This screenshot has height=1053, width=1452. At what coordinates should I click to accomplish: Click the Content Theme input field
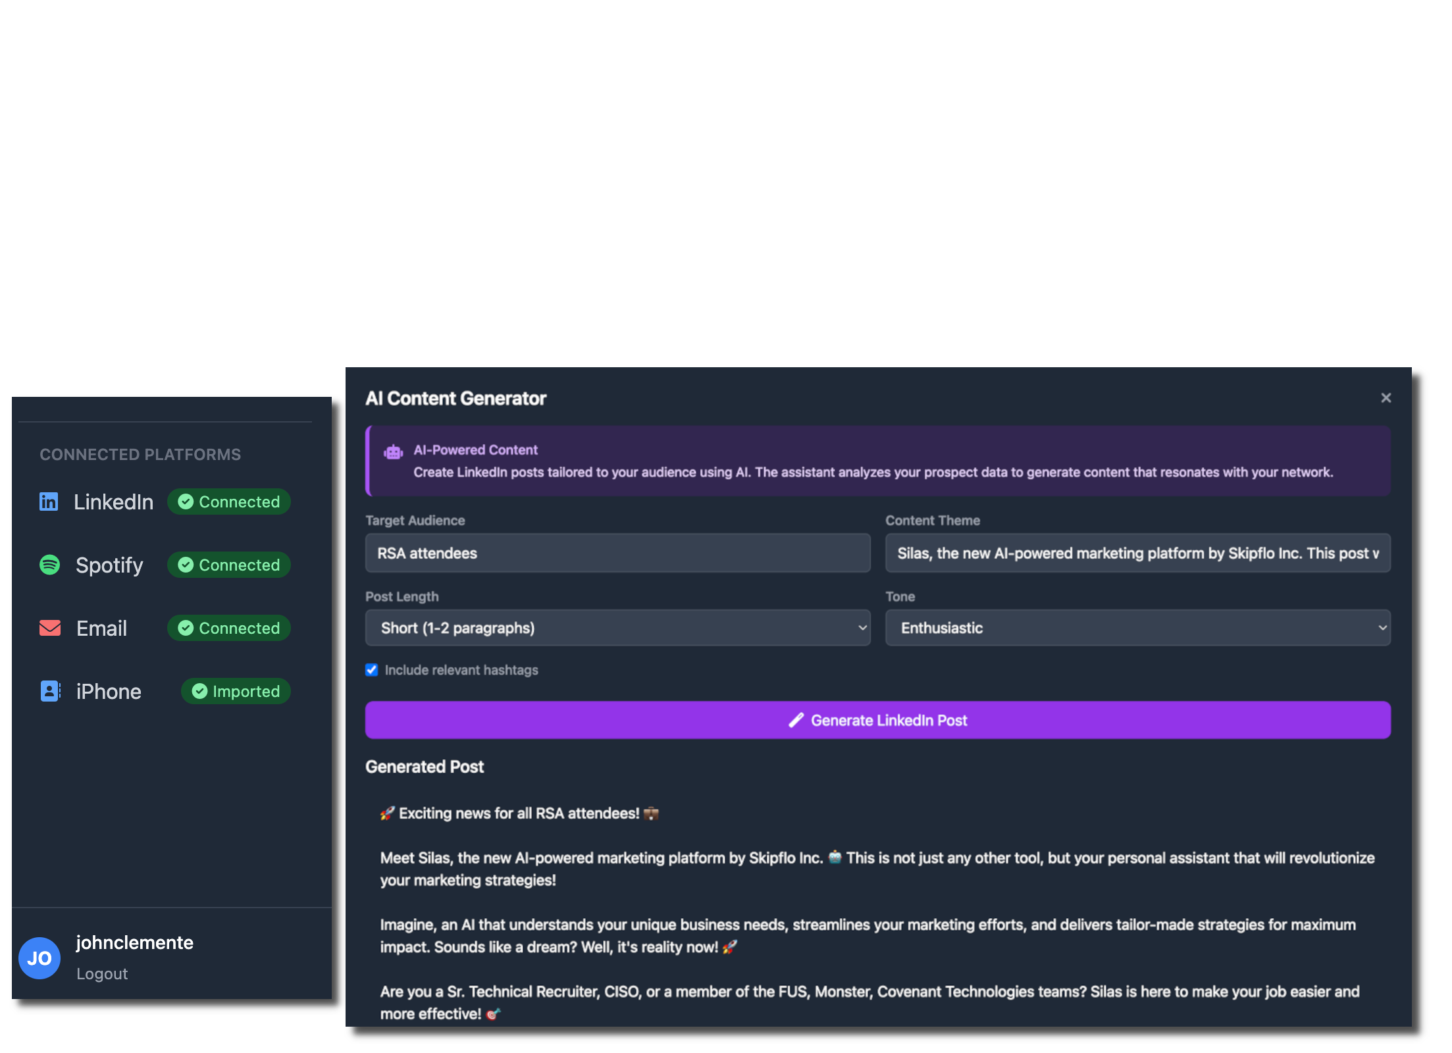click(1138, 553)
